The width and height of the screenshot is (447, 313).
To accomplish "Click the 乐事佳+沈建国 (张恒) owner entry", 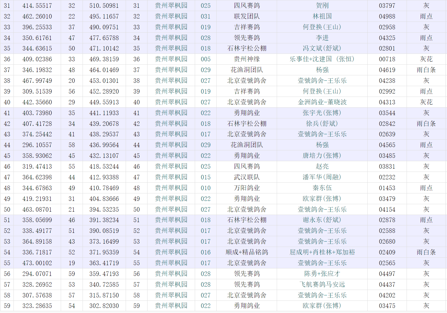I will pyautogui.click(x=322, y=59).
